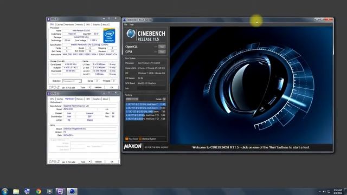Switch to Caches tab in lower CPU-Z

pyautogui.click(x=60, y=99)
